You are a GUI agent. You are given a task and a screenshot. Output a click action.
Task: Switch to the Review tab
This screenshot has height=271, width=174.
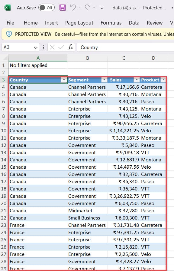pos(155,23)
